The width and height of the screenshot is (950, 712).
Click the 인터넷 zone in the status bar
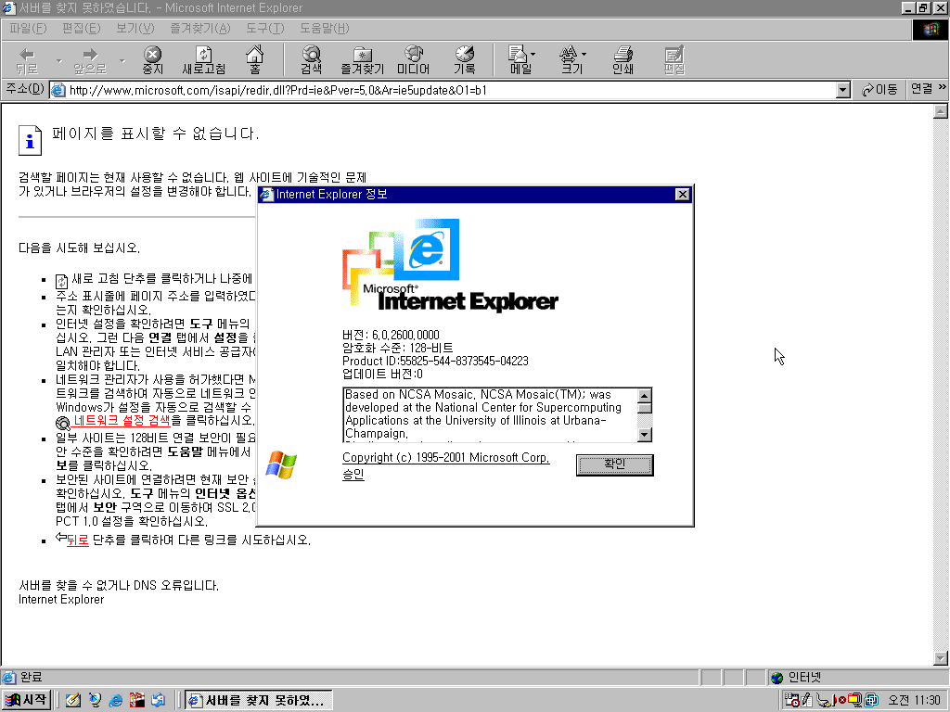pos(804,678)
